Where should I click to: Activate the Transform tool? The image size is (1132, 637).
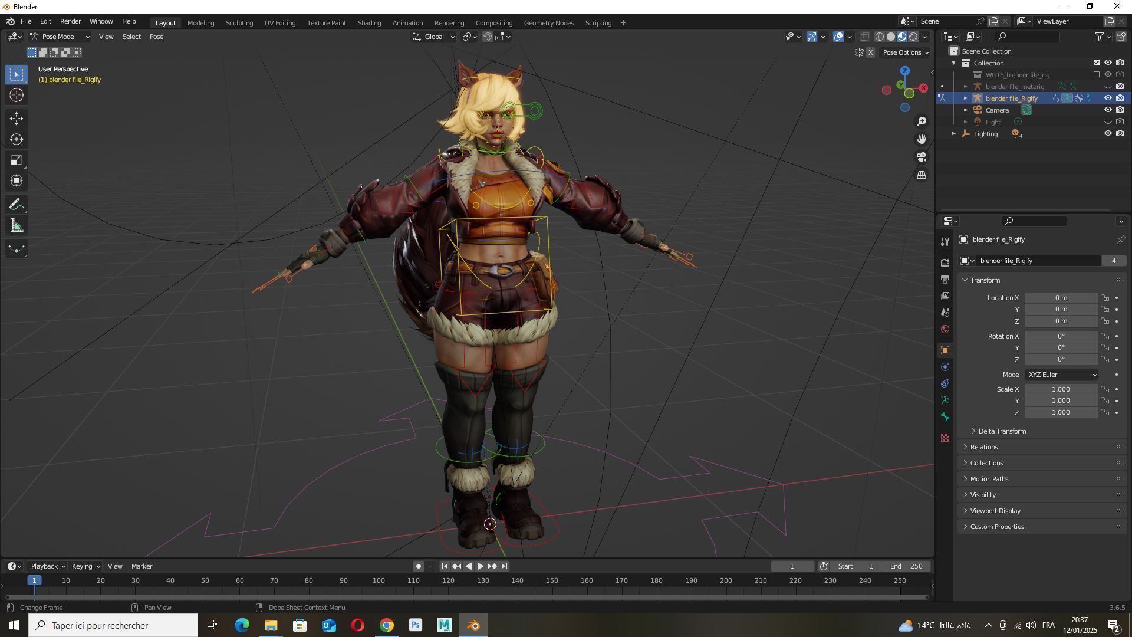(x=17, y=180)
